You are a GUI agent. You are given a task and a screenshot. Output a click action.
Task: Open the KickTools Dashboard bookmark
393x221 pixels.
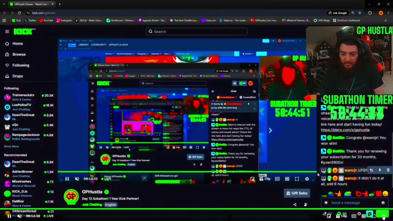tap(347, 21)
